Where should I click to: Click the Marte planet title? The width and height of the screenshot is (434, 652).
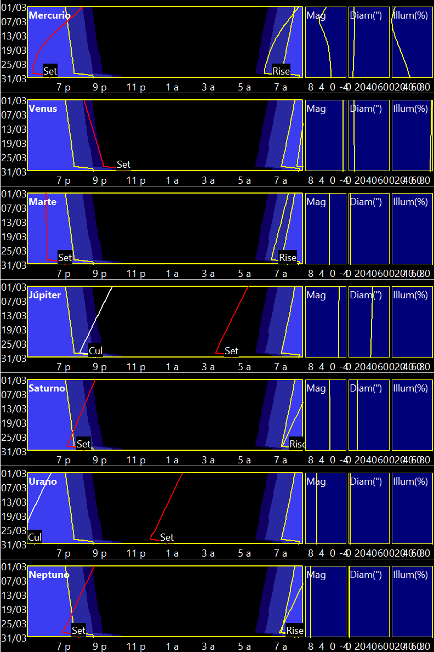click(43, 202)
